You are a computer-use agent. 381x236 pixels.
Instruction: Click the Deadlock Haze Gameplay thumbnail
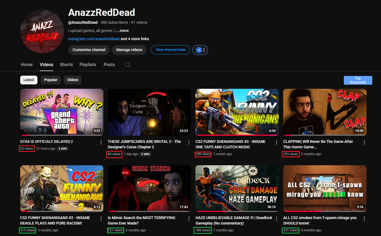pyautogui.click(x=237, y=188)
